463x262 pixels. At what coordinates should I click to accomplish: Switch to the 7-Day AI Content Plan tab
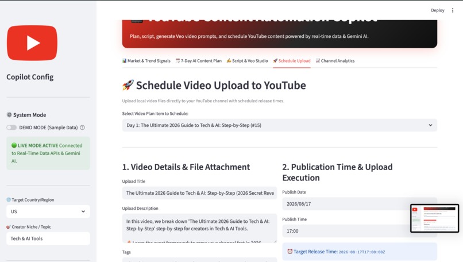[198, 61]
